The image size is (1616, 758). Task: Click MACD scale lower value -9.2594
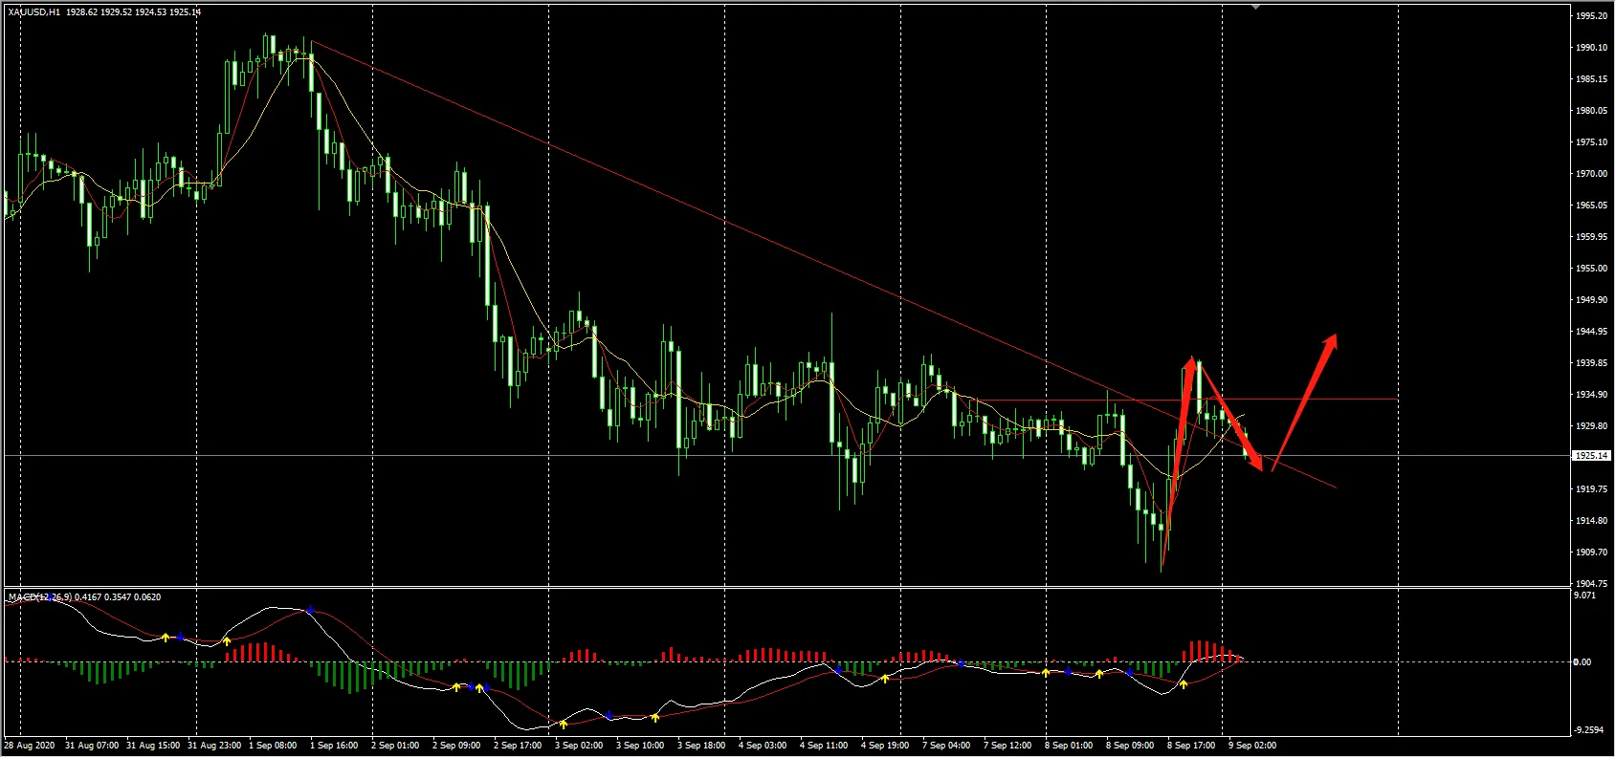pyautogui.click(x=1588, y=730)
